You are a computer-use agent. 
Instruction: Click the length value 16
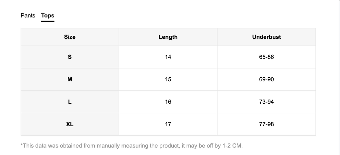168,102
